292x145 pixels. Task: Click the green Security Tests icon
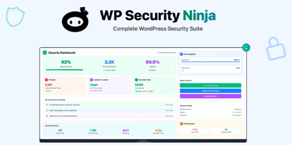click(x=136, y=80)
